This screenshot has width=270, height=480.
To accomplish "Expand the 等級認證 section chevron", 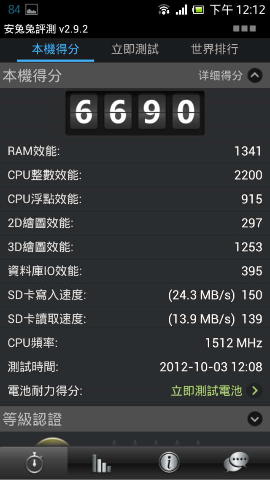I will (x=255, y=419).
